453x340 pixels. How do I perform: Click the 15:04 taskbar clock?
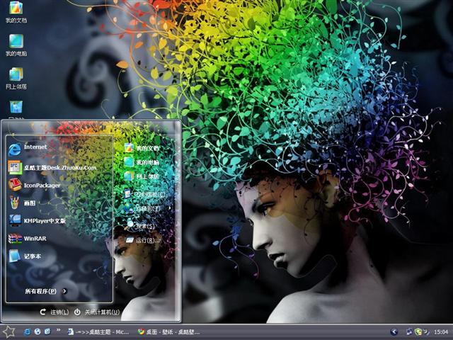click(x=440, y=332)
